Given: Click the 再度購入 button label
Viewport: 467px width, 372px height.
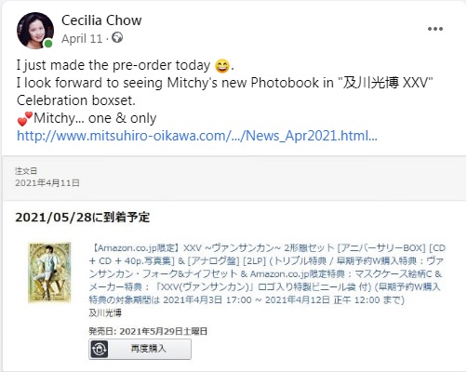Looking at the screenshot, I should click(148, 349).
